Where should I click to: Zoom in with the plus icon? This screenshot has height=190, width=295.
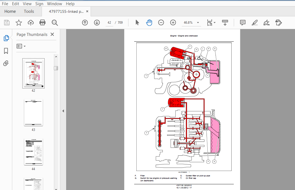(x=173, y=23)
